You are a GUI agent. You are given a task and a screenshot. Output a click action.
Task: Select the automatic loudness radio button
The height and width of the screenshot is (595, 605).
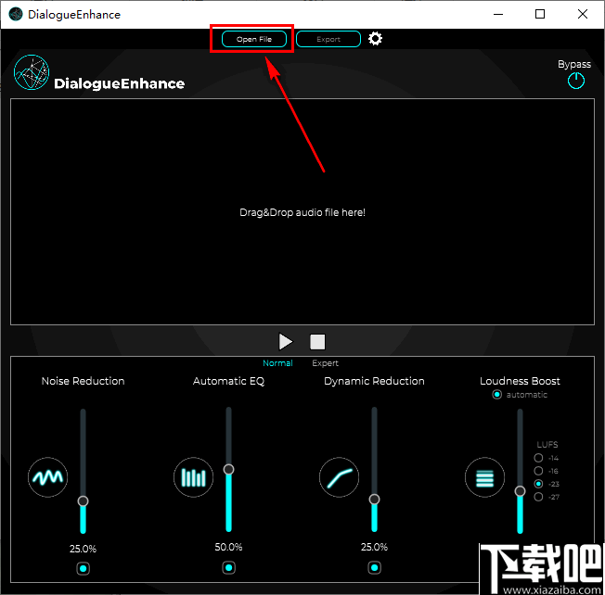tap(497, 395)
